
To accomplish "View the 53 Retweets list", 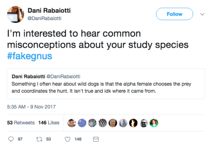I will pyautogui.click(x=21, y=123).
